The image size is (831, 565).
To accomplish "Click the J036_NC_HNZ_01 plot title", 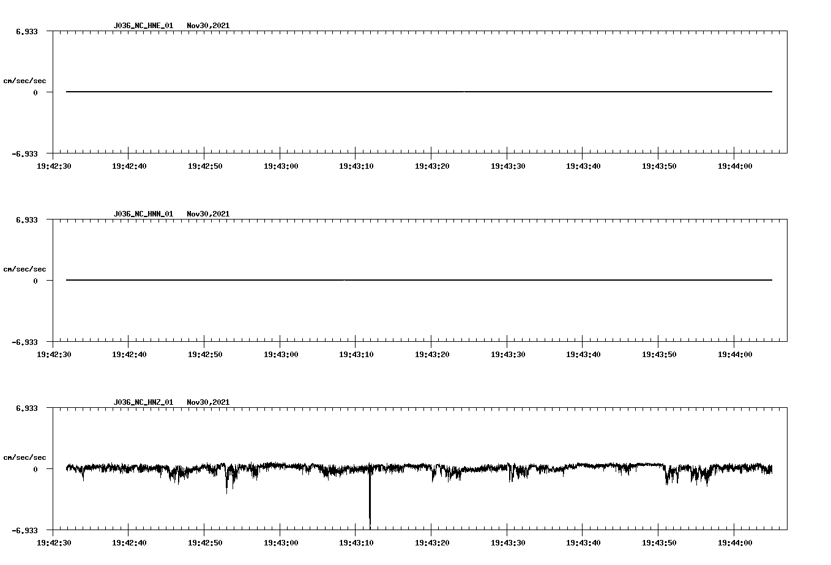I will tap(143, 402).
